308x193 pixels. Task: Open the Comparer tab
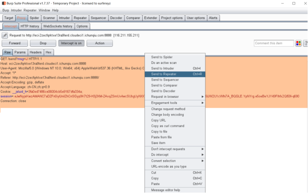click(x=133, y=18)
